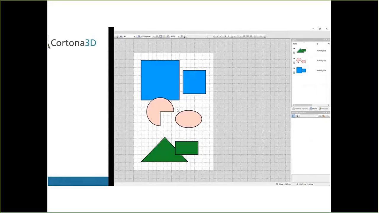Image resolution: width=379 pixels, height=213 pixels.
Task: Click the AUTOID_003 ID text
Action: (321, 51)
